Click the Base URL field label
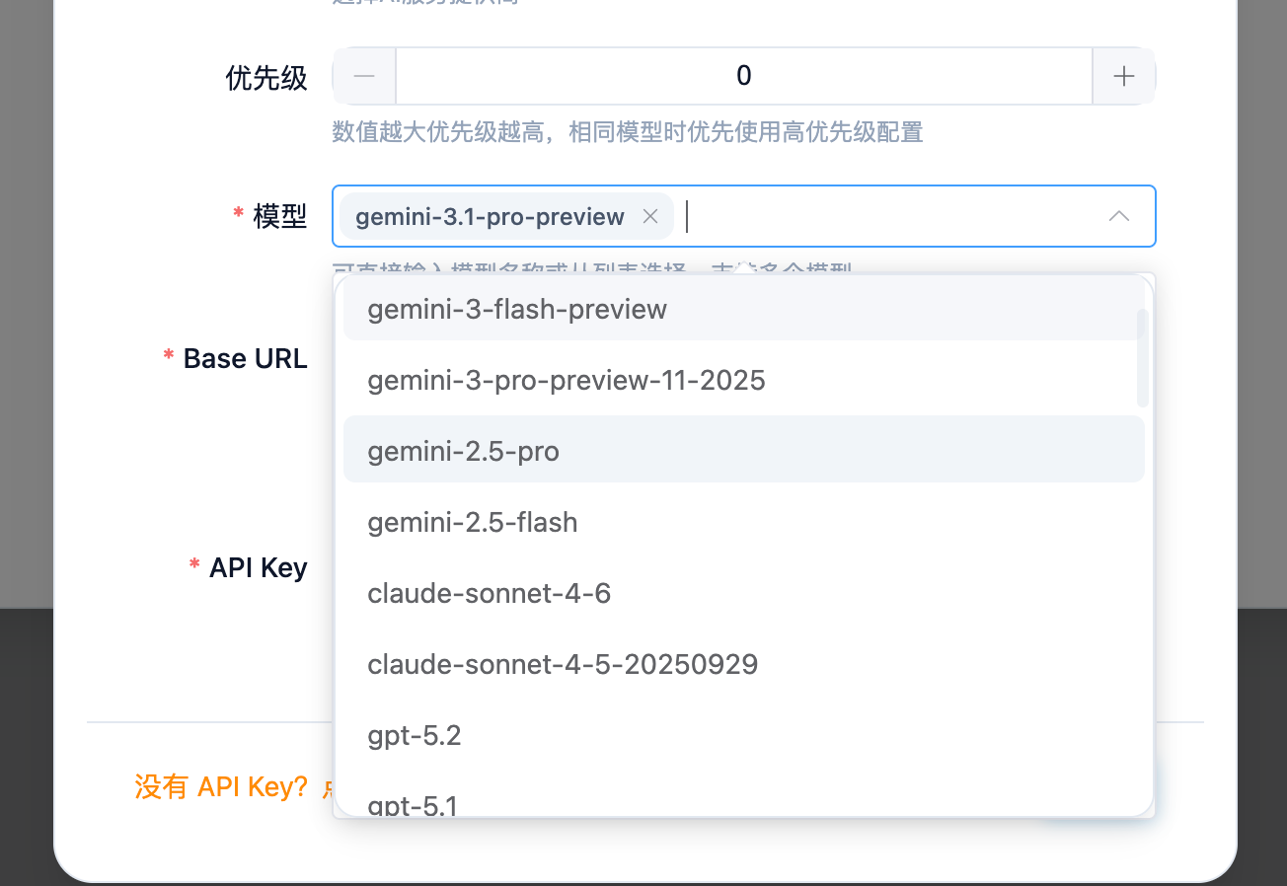The height and width of the screenshot is (886, 1287). [245, 358]
